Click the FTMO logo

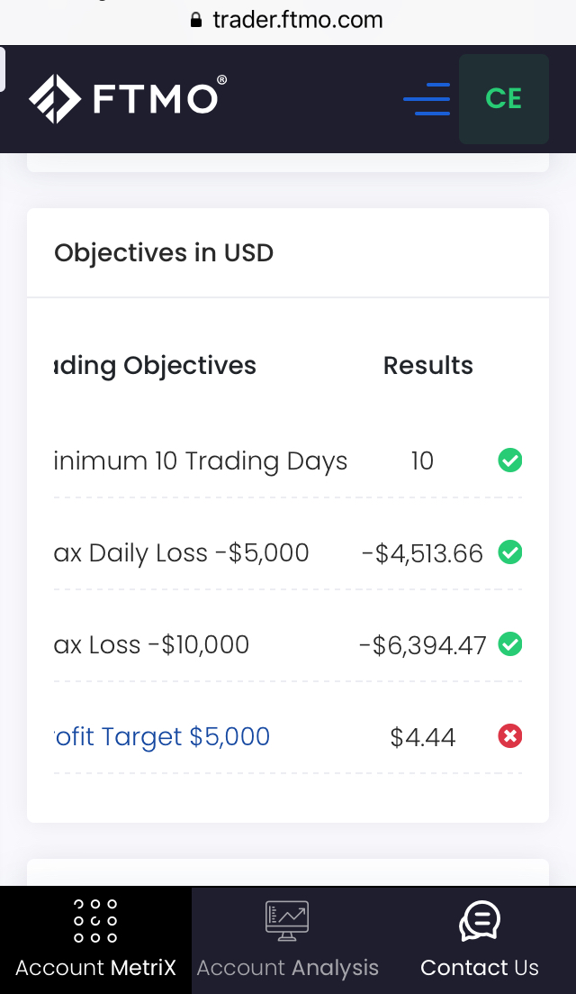127,98
